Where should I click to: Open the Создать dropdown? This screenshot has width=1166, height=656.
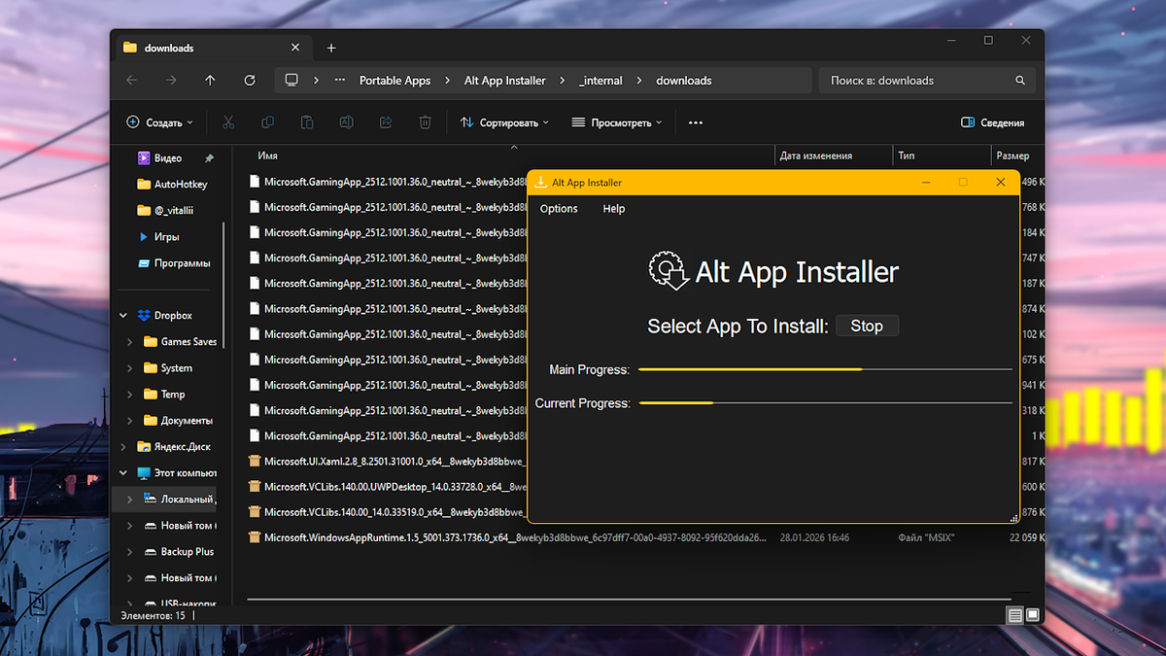[x=160, y=122]
